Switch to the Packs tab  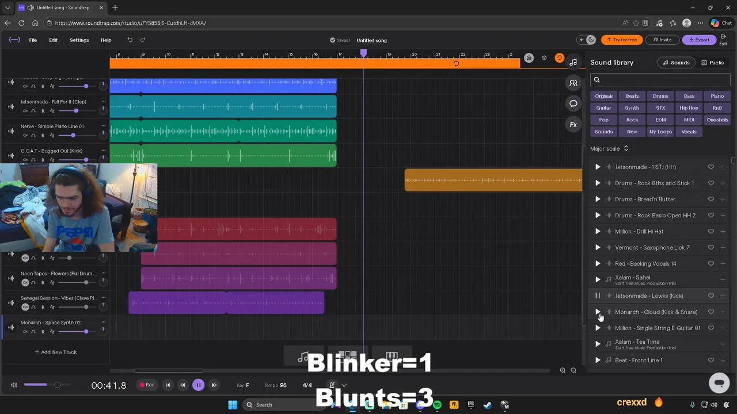tap(712, 63)
